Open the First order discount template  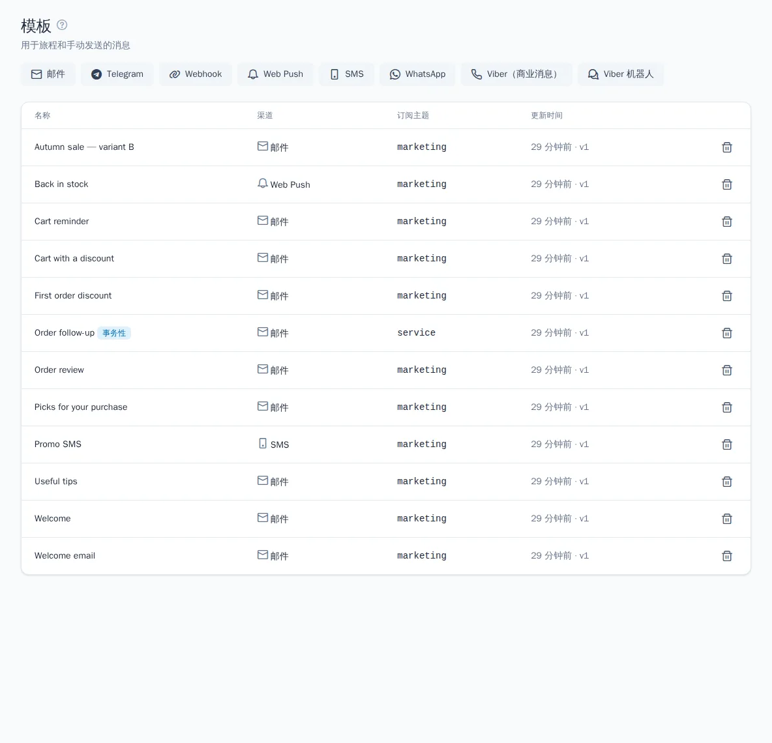point(73,296)
